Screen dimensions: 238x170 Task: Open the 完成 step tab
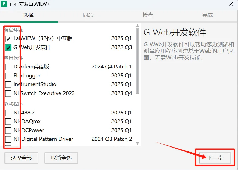click(207, 15)
